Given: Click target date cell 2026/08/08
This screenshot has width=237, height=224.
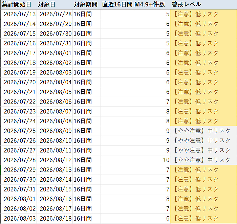Looking at the screenshot, I should point(55,121).
